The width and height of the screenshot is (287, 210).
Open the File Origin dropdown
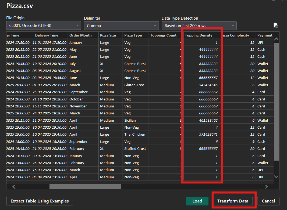44,26
